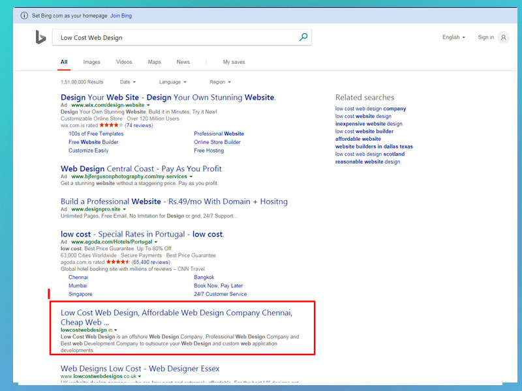Switch to the News tab
Viewport: 522px width, 391px height.
click(183, 62)
